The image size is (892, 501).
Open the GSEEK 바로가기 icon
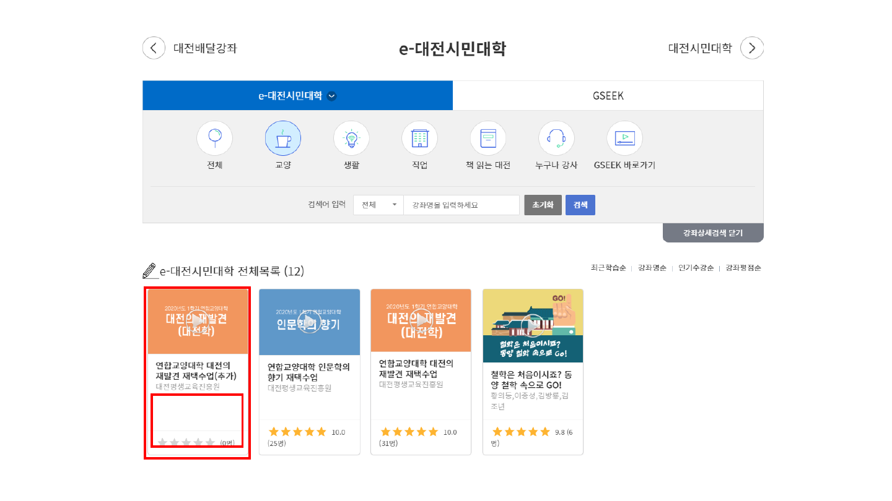(624, 139)
